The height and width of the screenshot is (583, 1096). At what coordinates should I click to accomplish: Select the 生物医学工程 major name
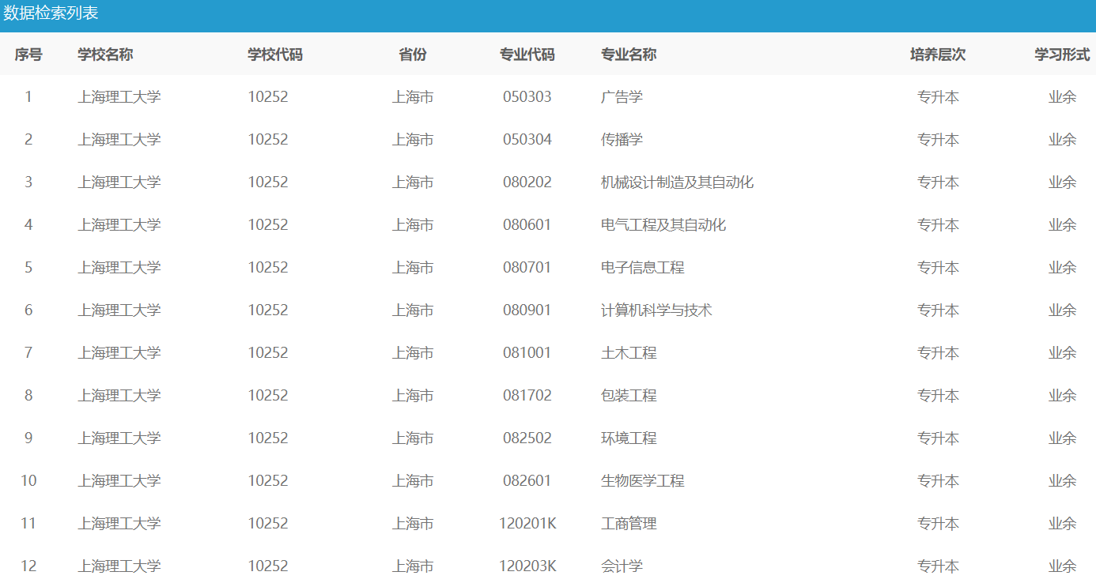pos(643,481)
